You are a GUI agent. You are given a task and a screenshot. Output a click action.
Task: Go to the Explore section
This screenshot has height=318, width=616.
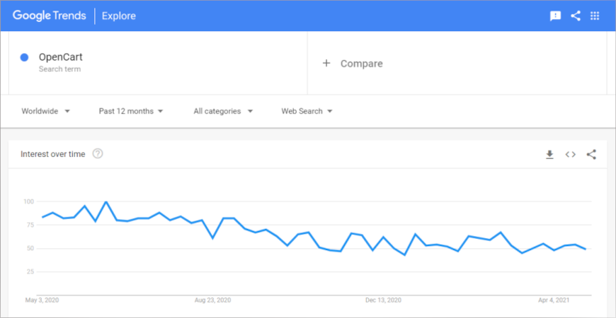tap(119, 16)
